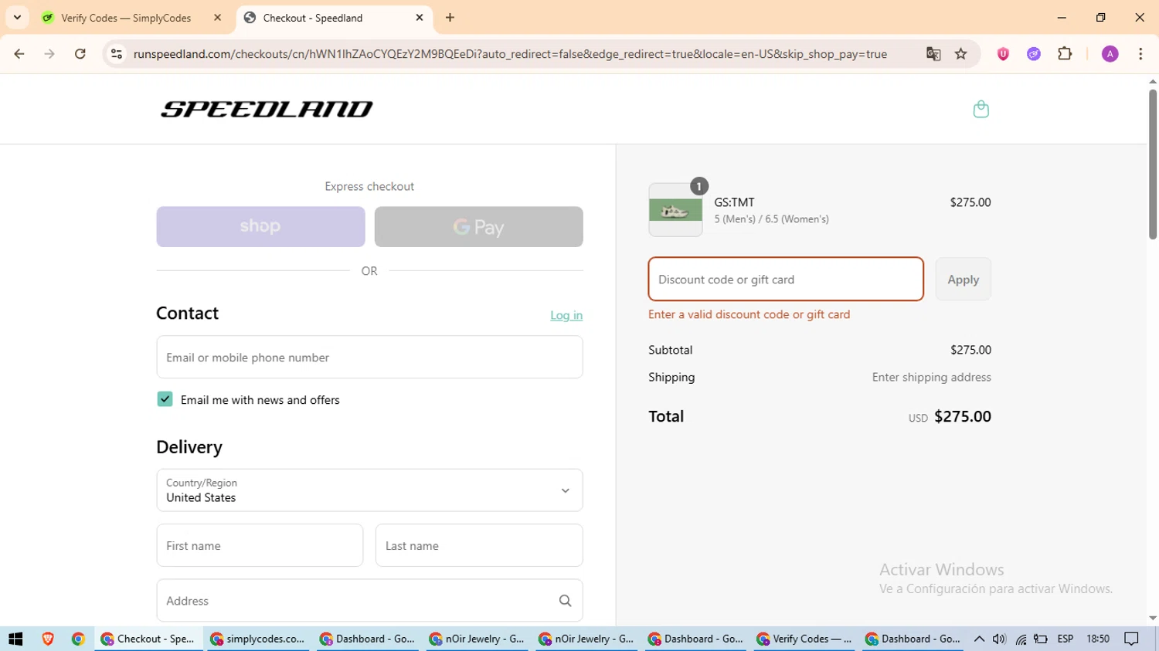Open the Chrome profile avatar

tap(1110, 54)
